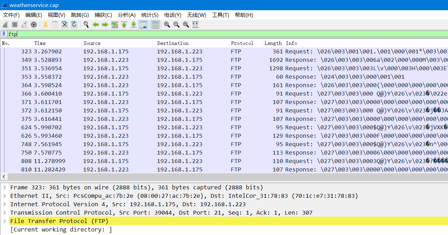Open the filter bookmarks list
448x235 pixels.
(4, 34)
